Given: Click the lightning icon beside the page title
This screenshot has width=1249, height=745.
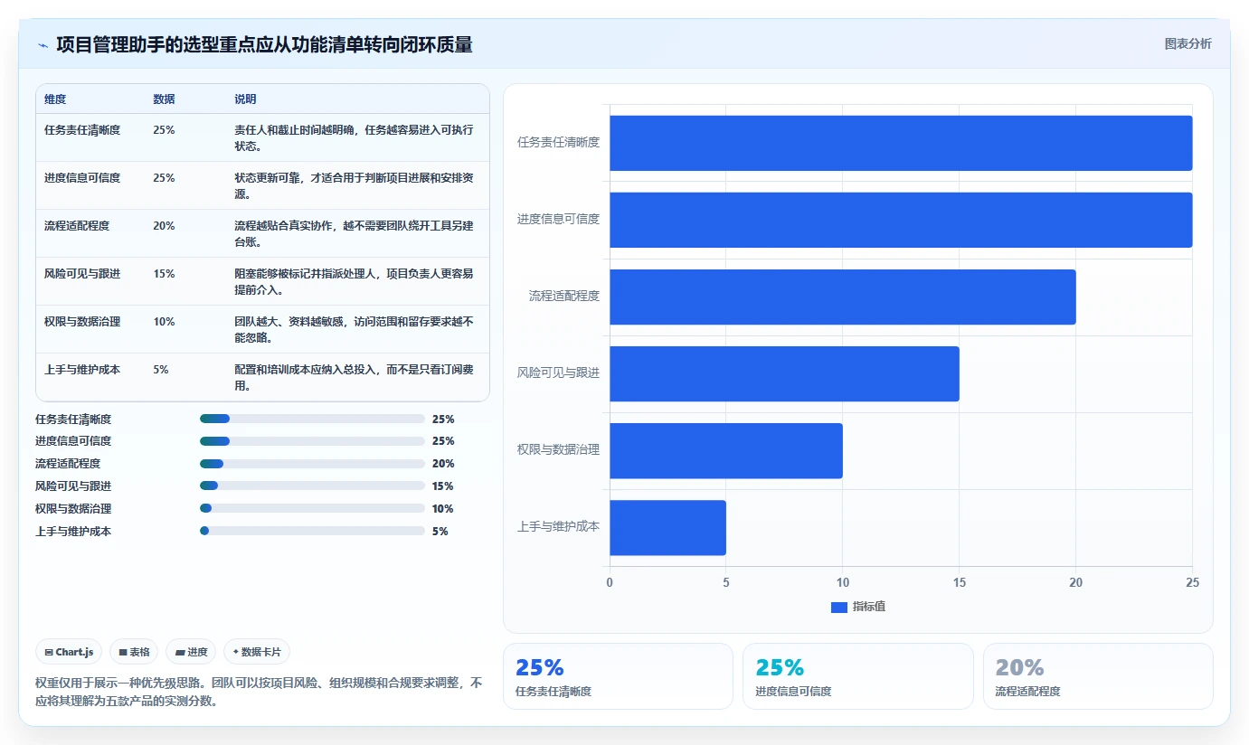Looking at the screenshot, I should click(x=43, y=44).
